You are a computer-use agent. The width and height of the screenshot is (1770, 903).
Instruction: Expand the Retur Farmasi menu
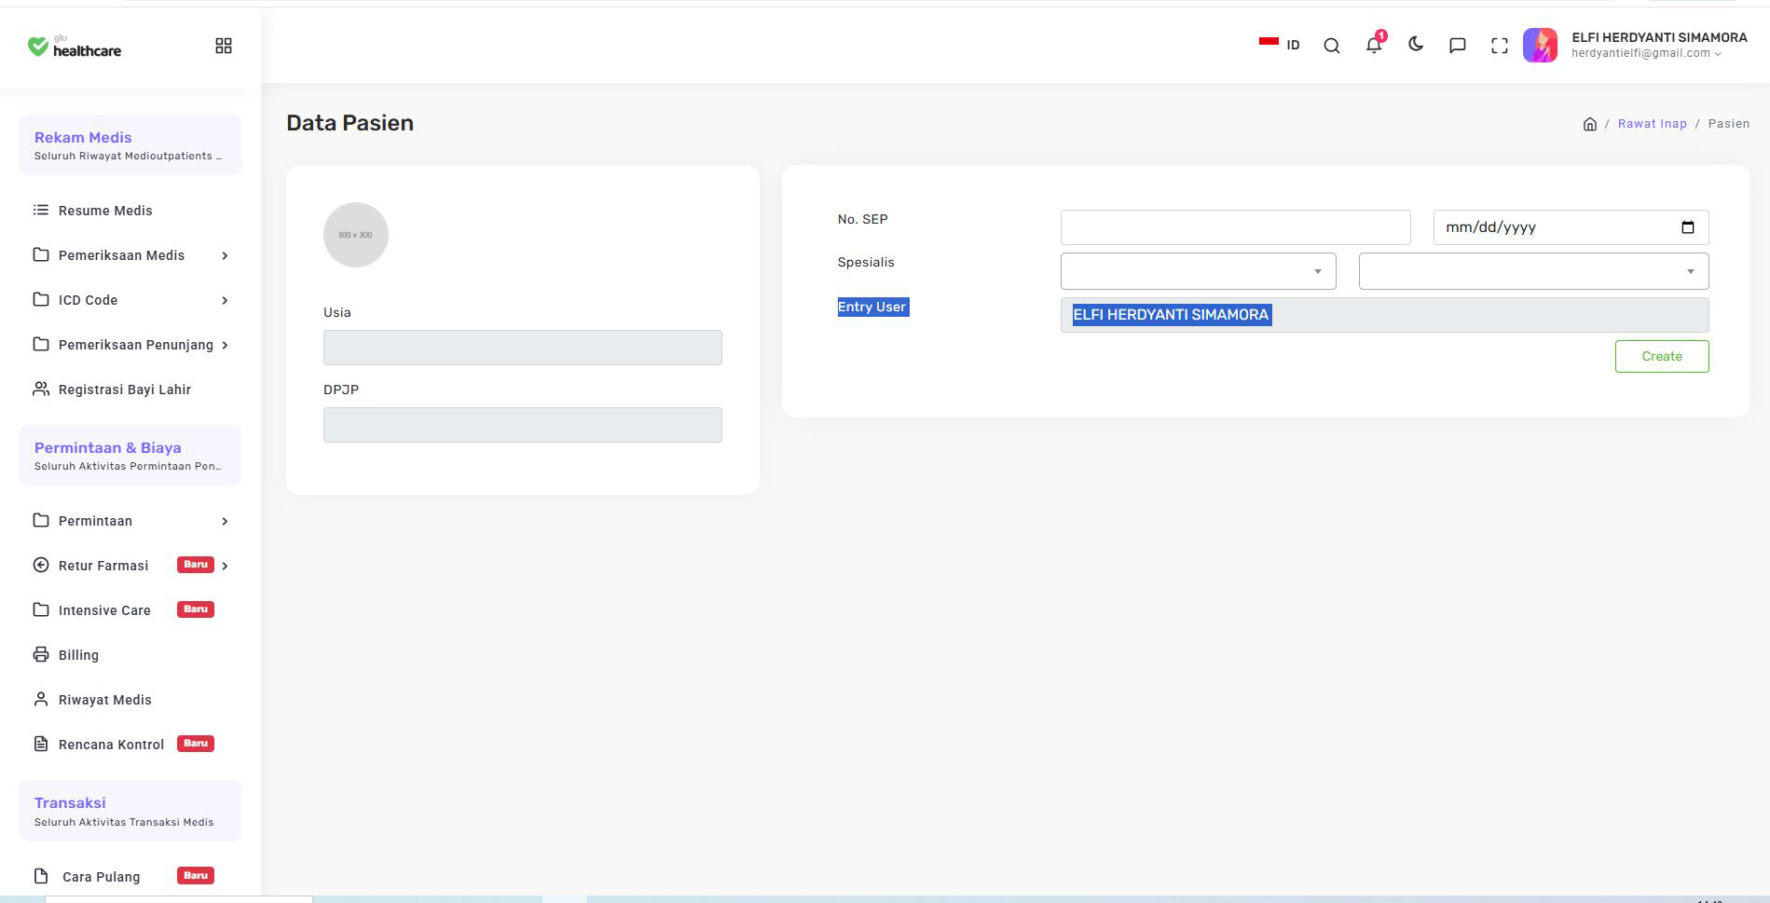(130, 566)
